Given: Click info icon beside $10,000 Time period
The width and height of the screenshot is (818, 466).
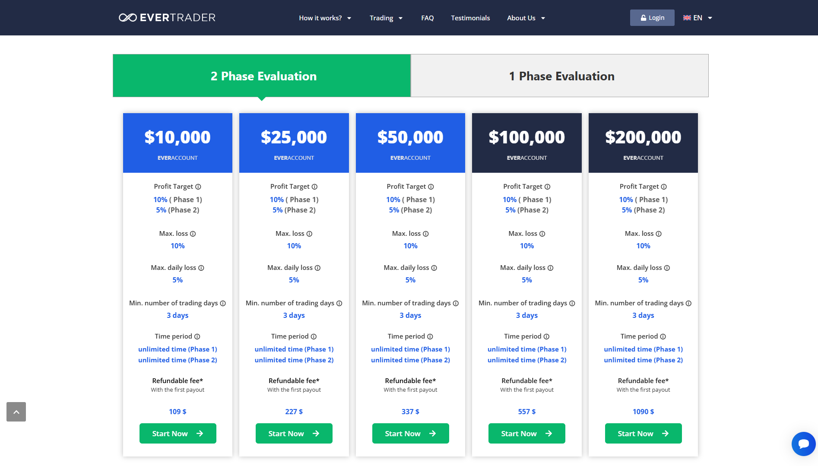Looking at the screenshot, I should pyautogui.click(x=197, y=337).
